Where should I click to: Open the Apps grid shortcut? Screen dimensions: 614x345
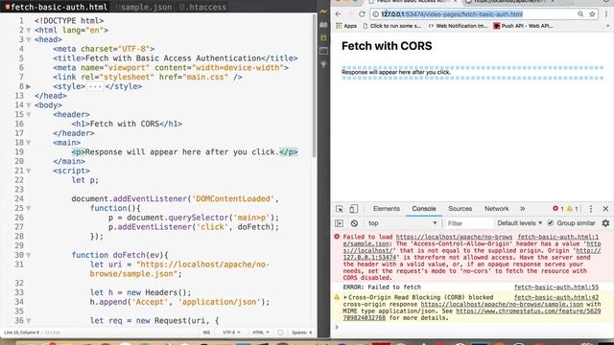tap(346, 26)
